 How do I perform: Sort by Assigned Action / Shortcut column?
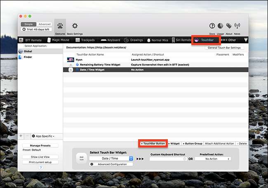pyautogui.click(x=148, y=55)
